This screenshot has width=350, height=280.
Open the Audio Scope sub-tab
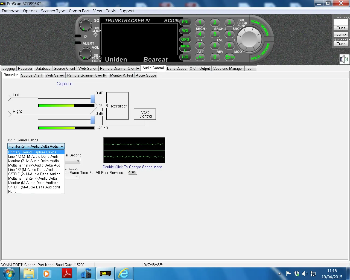pyautogui.click(x=146, y=75)
